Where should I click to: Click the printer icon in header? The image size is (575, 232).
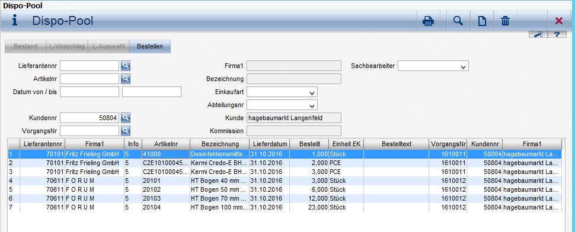(x=428, y=21)
